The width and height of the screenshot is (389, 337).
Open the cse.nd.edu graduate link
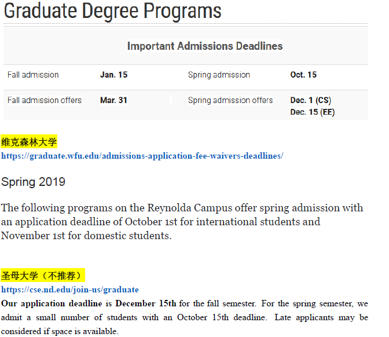tap(70, 290)
